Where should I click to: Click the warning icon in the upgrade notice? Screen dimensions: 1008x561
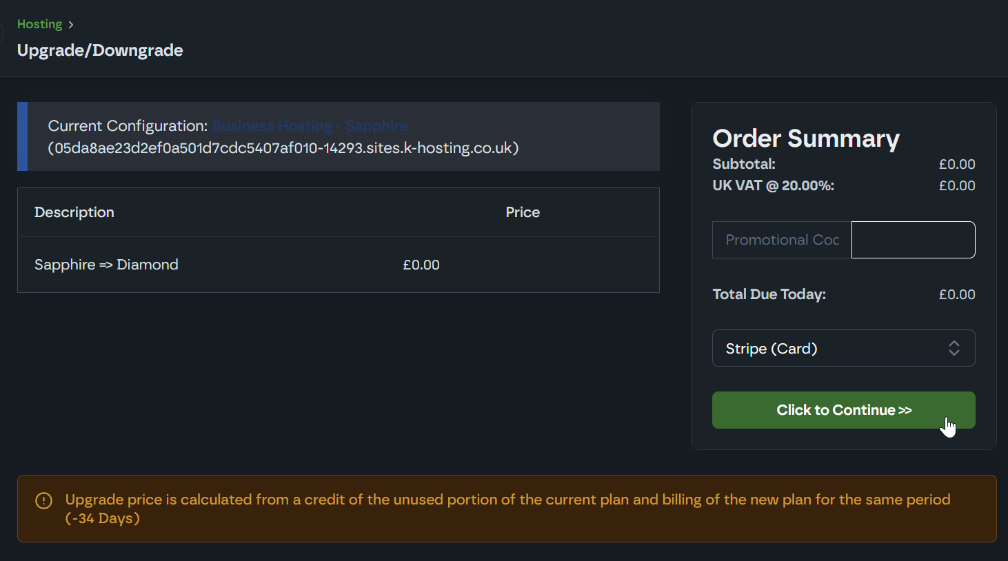coord(43,501)
